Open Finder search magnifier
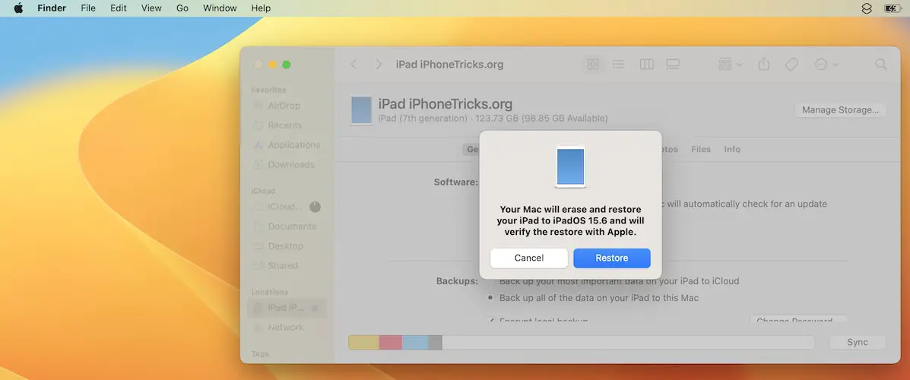The width and height of the screenshot is (910, 380). [x=880, y=65]
